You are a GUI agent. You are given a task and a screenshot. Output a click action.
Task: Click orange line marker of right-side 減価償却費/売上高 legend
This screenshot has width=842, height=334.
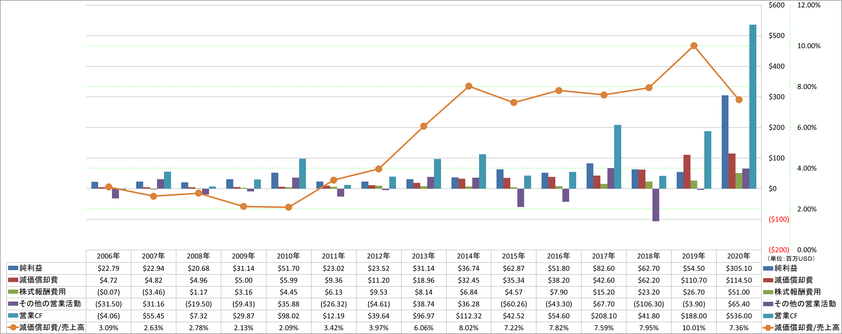768,328
